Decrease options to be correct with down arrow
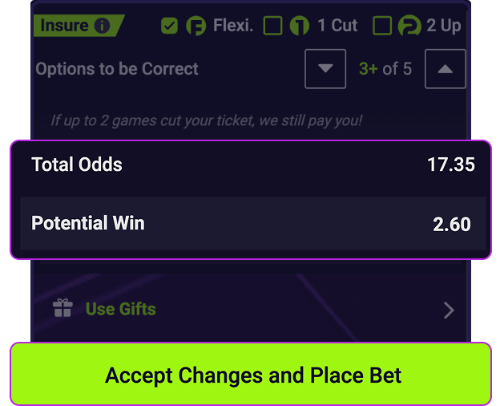Screen dimensions: 500x406 pos(325,69)
